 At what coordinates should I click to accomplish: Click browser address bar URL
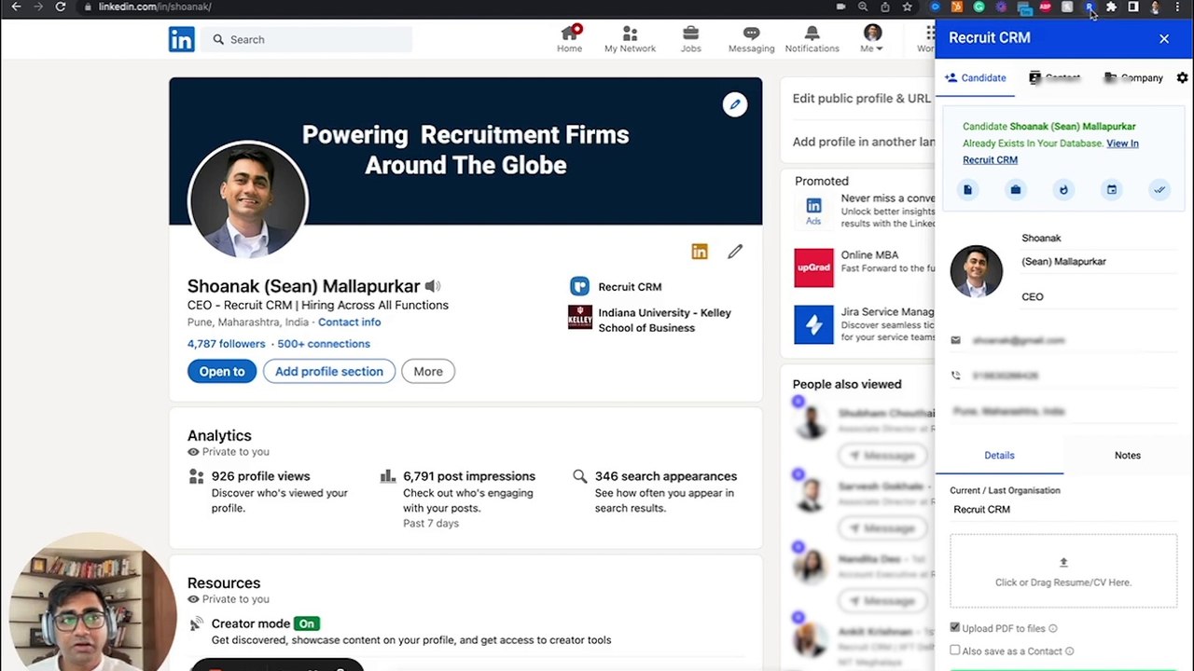tap(155, 7)
